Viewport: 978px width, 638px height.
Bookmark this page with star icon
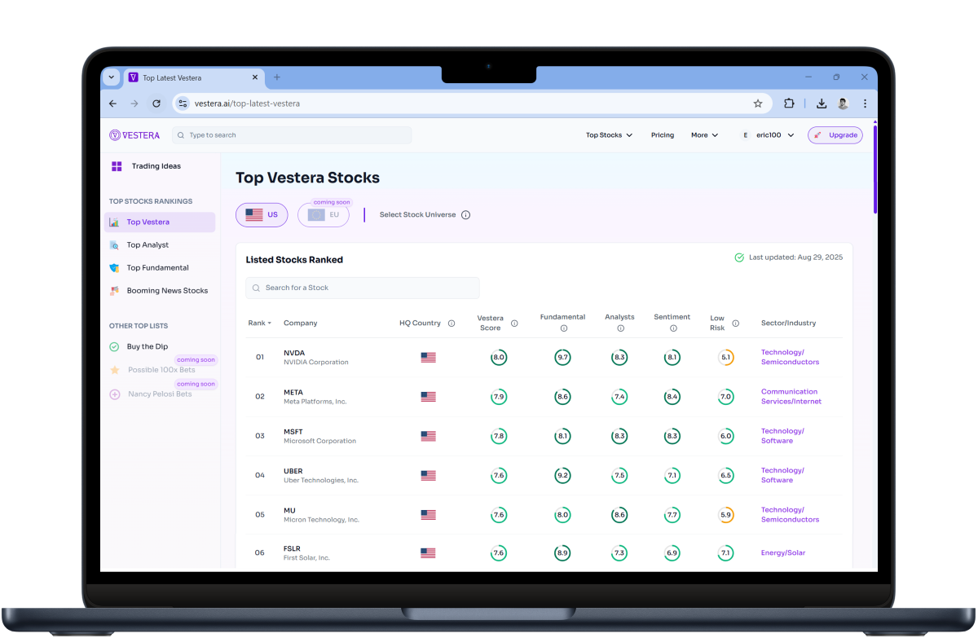pos(758,103)
